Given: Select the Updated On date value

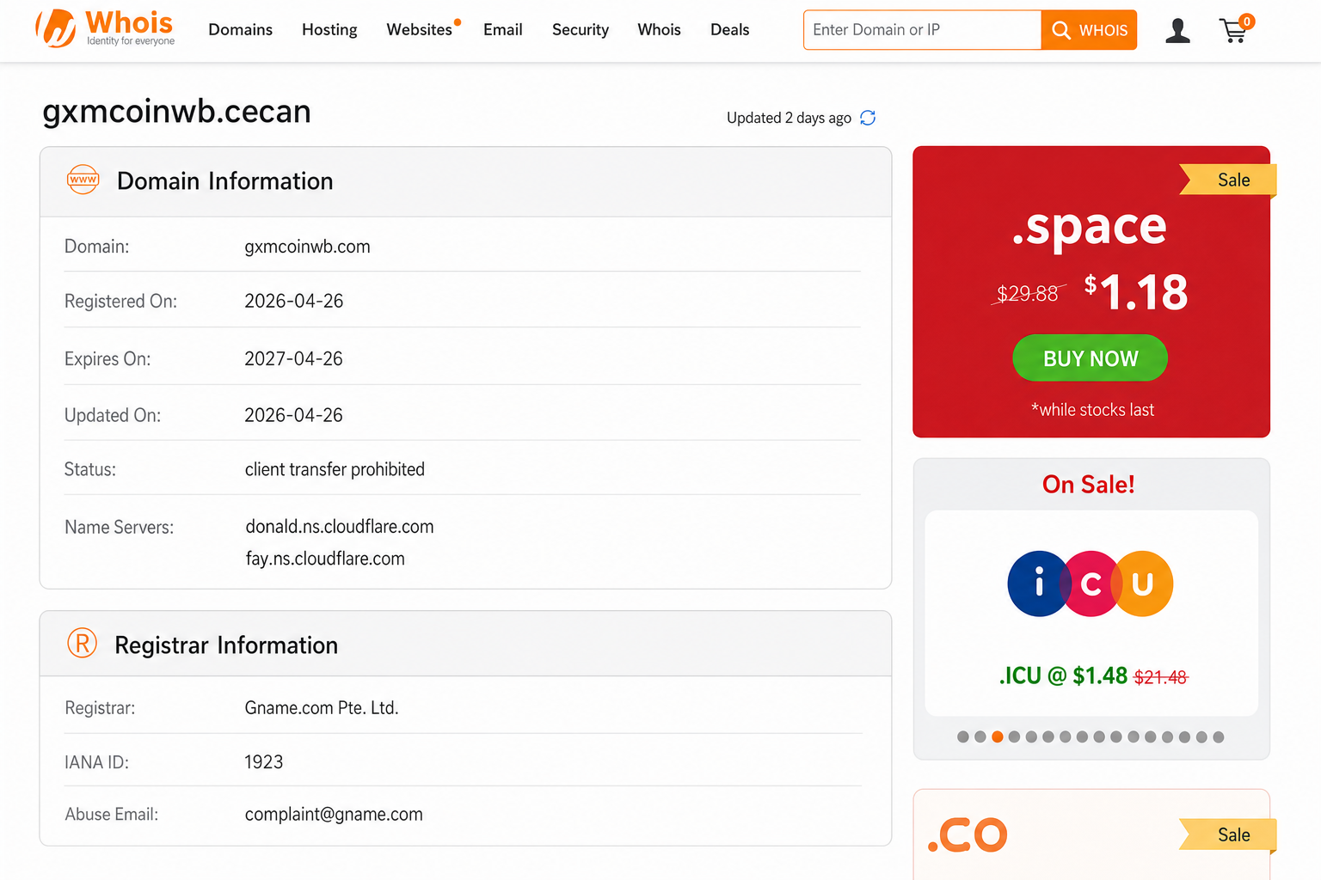Looking at the screenshot, I should (x=294, y=415).
